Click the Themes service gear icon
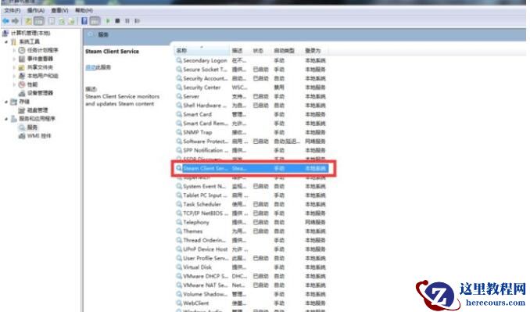 tap(179, 231)
